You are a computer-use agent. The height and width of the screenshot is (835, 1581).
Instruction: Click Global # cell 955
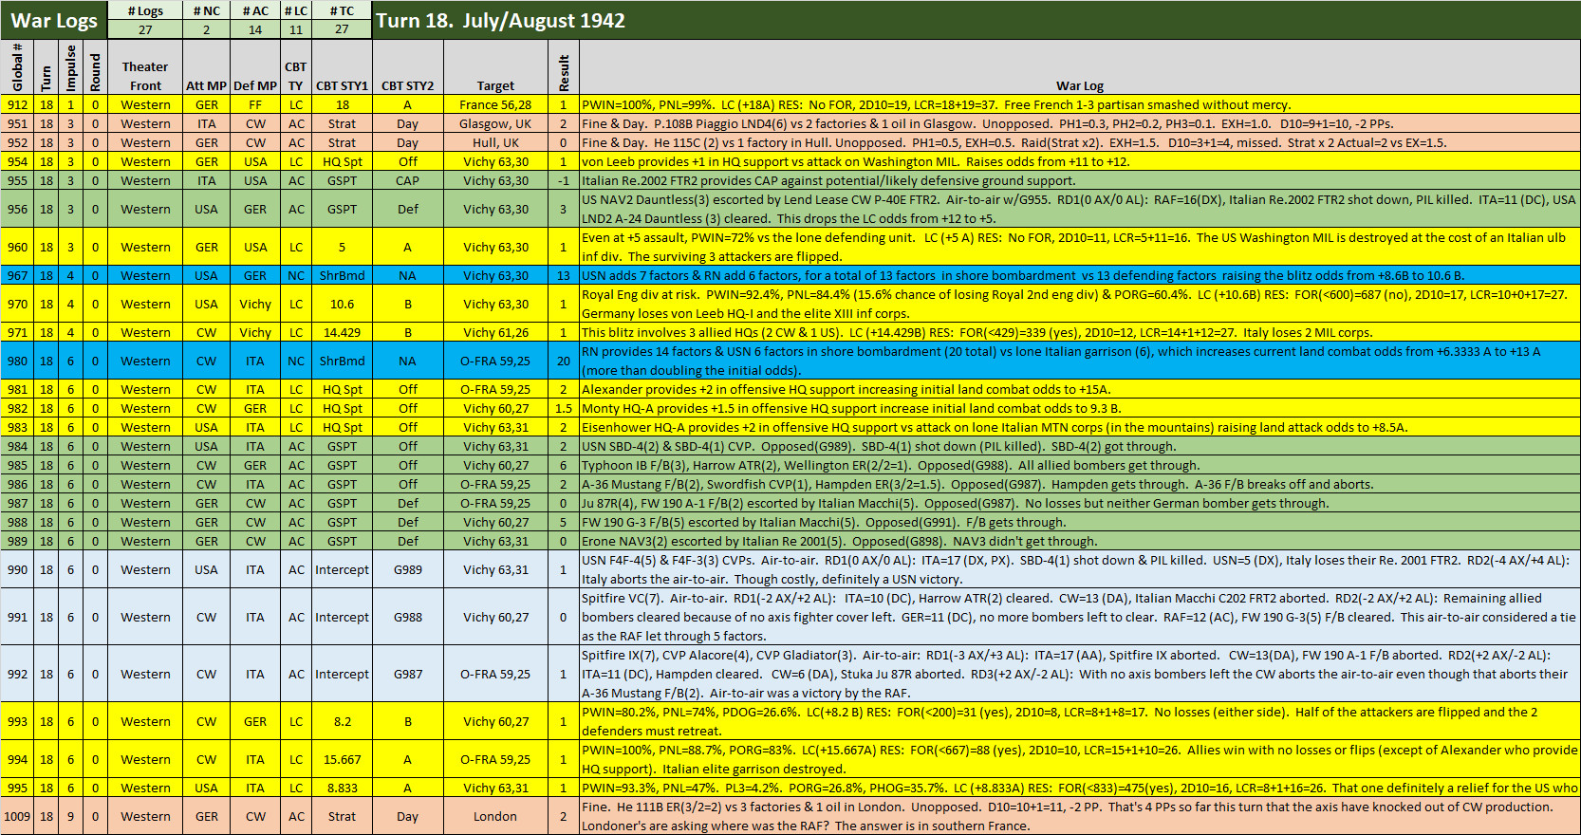click(17, 180)
